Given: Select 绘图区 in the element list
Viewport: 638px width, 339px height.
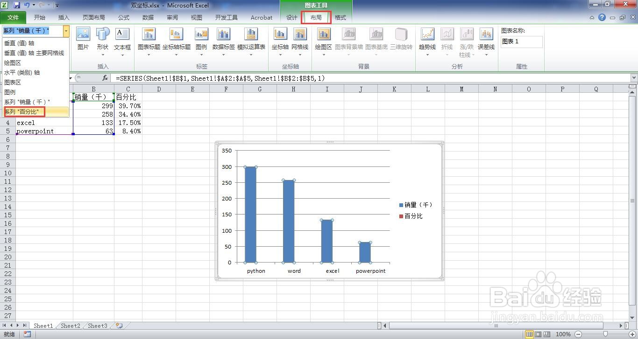Looking at the screenshot, I should point(13,63).
